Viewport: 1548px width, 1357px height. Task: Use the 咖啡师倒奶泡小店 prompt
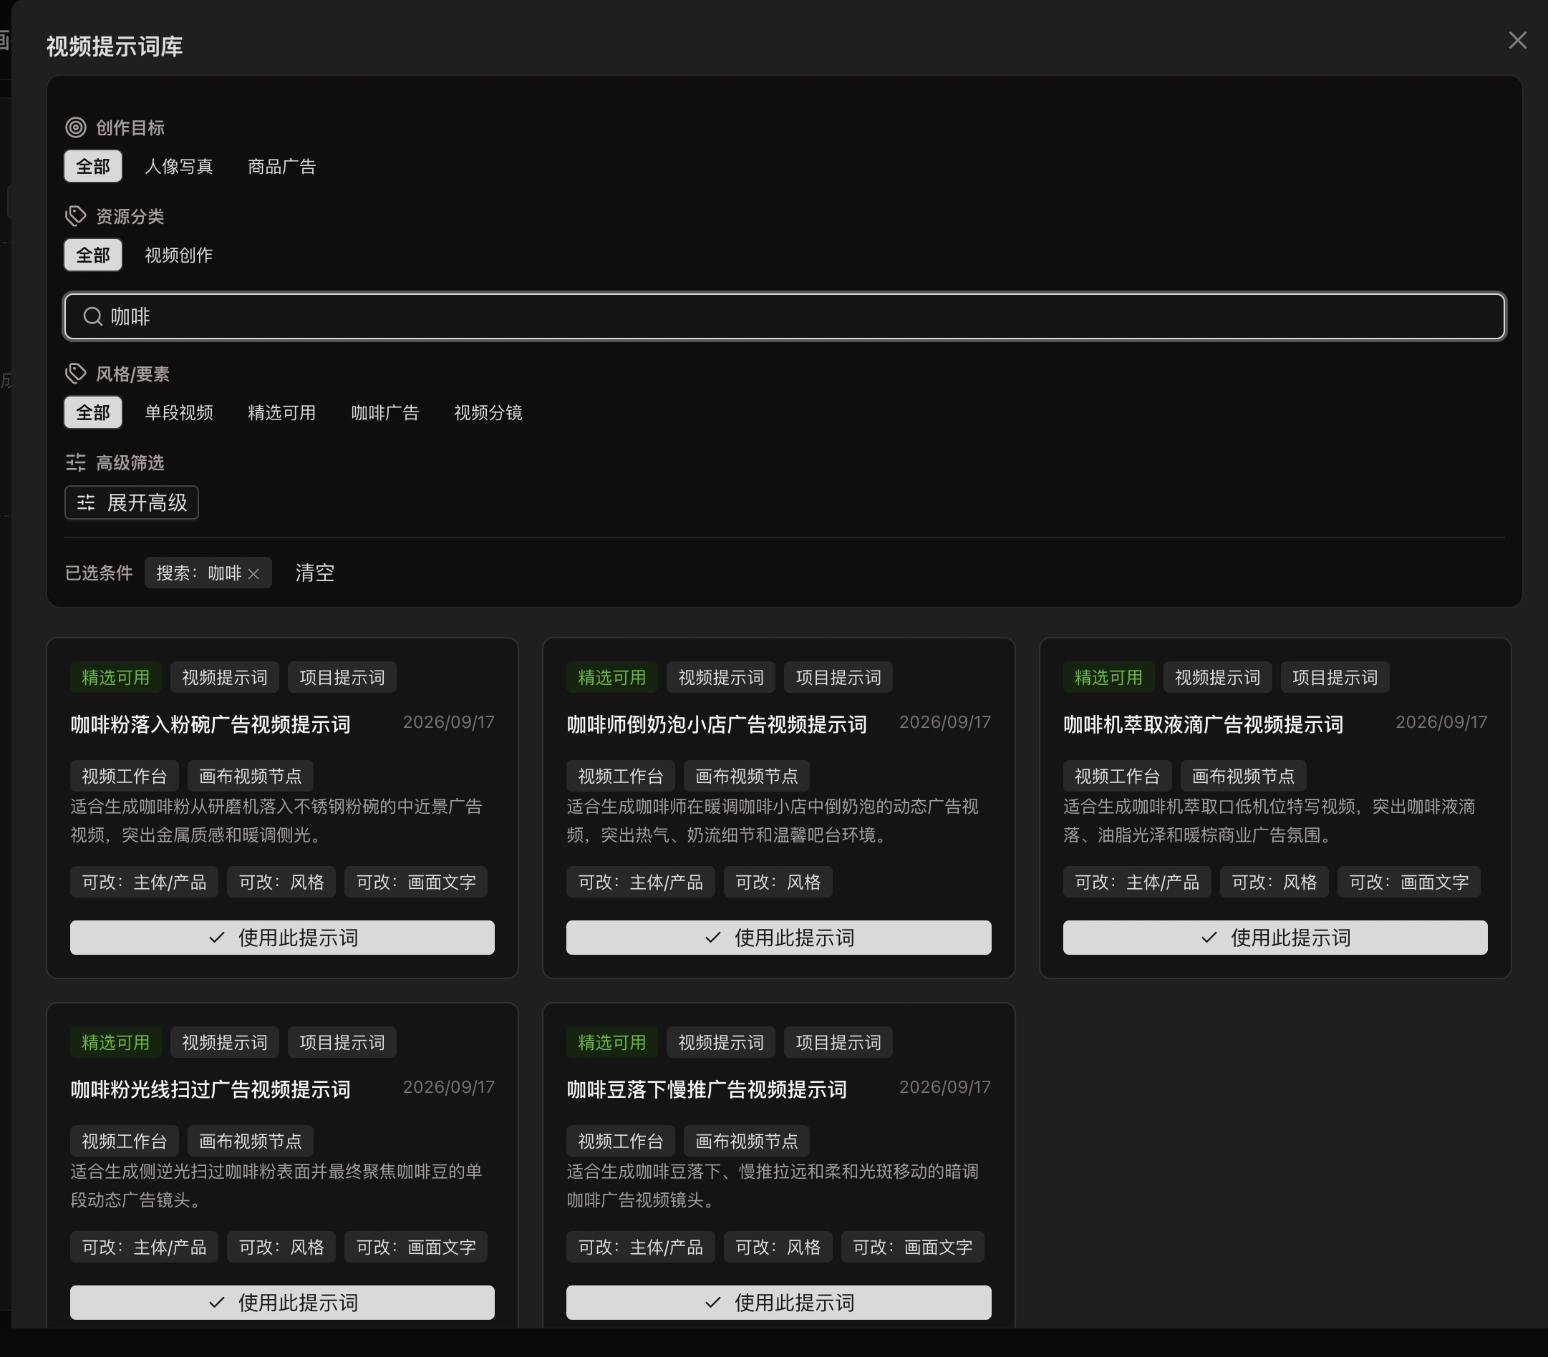point(778,938)
